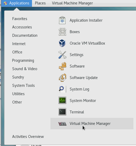This screenshot has width=136, height=146.
Task: Open the Sound & Video category
Action: coord(25,69)
